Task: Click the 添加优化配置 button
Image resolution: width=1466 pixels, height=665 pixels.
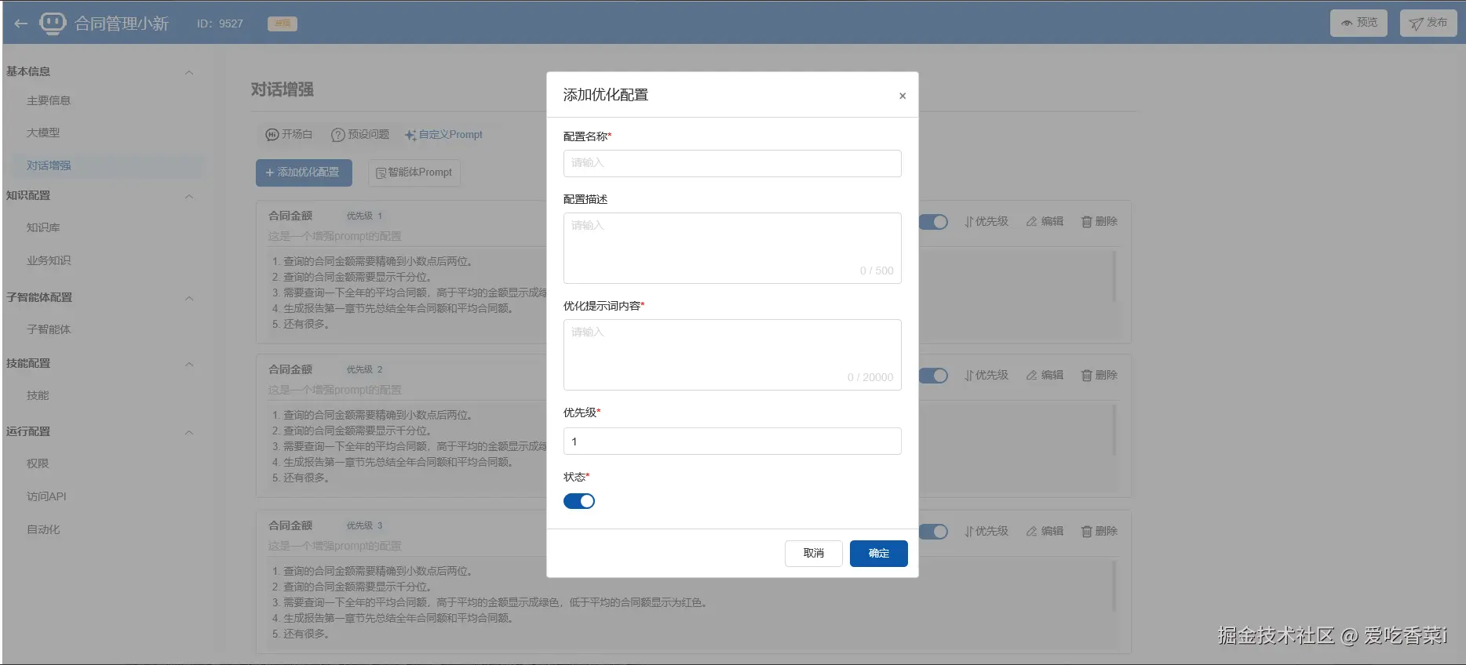Action: tap(304, 173)
